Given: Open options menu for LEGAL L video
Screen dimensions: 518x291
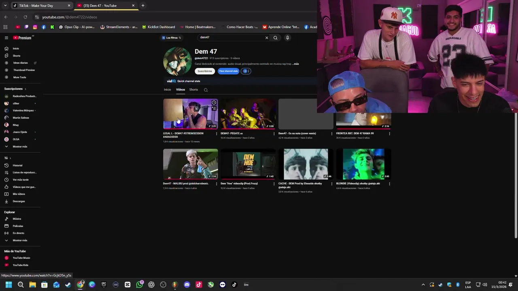Looking at the screenshot, I should 216,133.
